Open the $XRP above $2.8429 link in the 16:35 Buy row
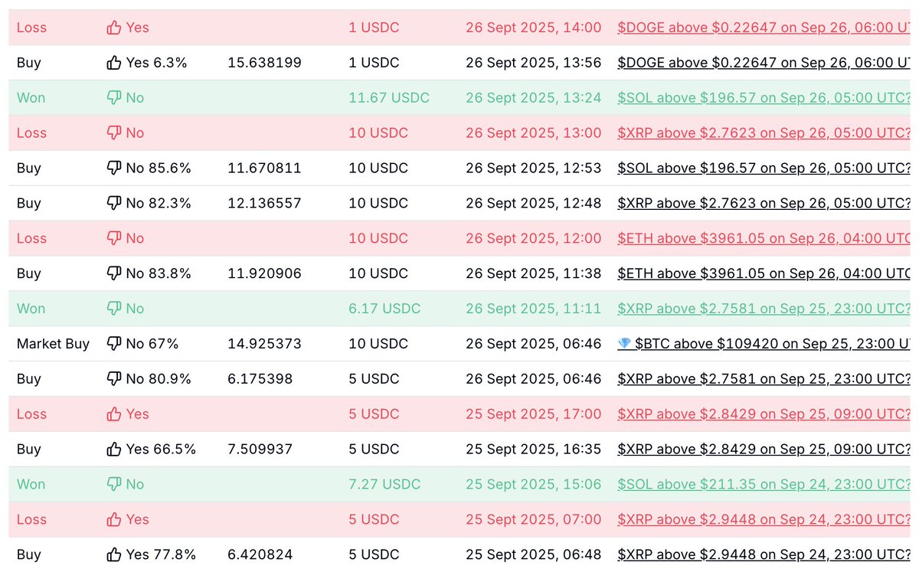Image resolution: width=919 pixels, height=569 pixels. tap(764, 450)
